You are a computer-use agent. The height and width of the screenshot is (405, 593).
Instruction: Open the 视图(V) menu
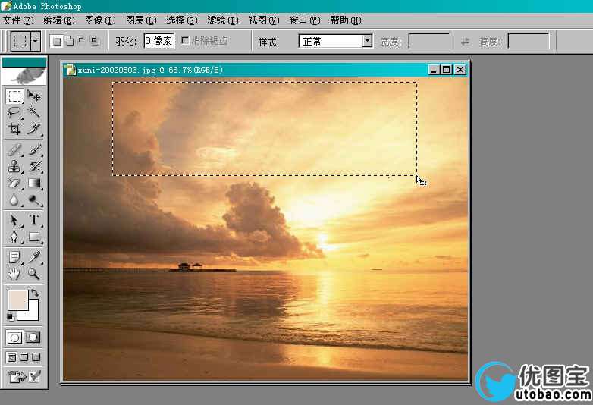[264, 20]
